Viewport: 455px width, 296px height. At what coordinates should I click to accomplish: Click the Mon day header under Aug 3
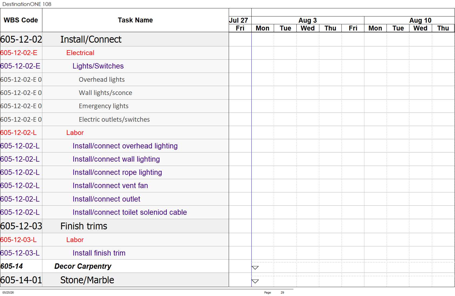pyautogui.click(x=263, y=28)
